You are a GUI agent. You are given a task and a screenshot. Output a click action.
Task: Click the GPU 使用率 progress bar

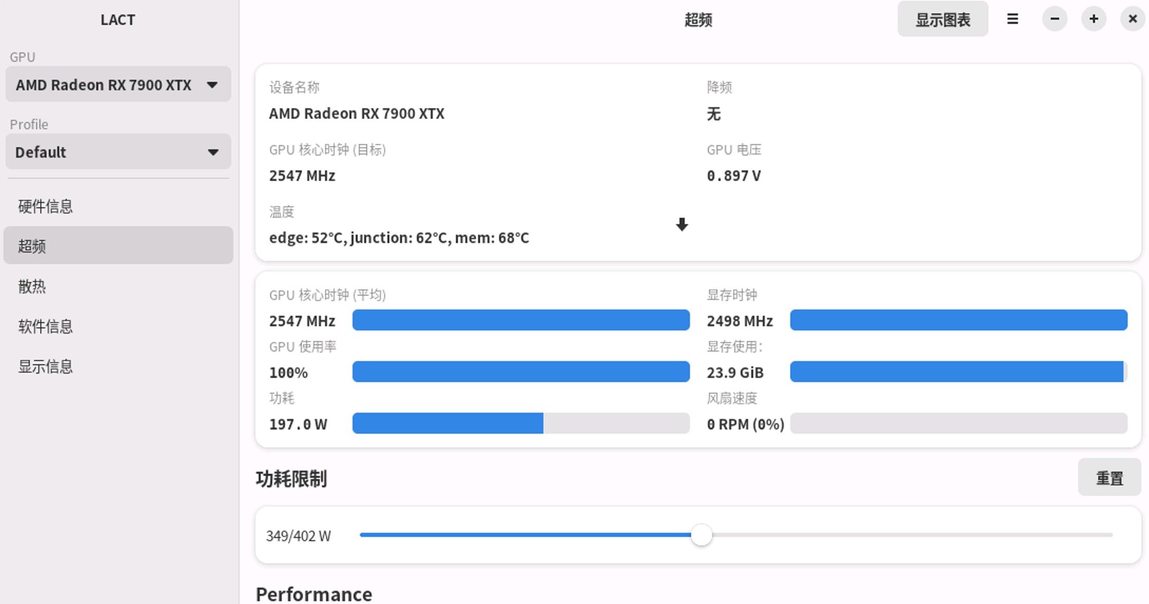[x=521, y=372]
